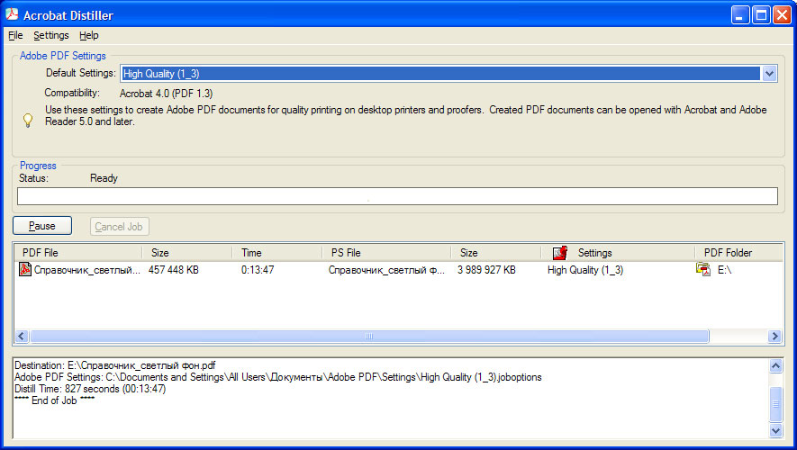Click the Cancel Job button
This screenshot has height=450, width=797.
pos(119,227)
